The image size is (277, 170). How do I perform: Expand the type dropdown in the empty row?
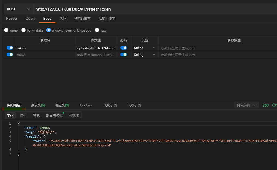pos(145,55)
